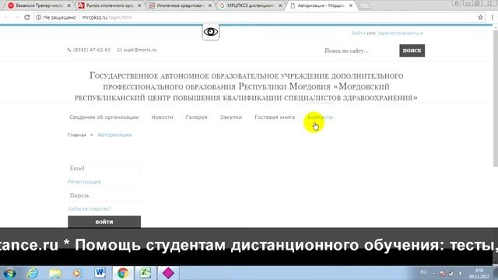Open Гостевая книга menu item
The height and width of the screenshot is (280, 498).
(x=275, y=117)
